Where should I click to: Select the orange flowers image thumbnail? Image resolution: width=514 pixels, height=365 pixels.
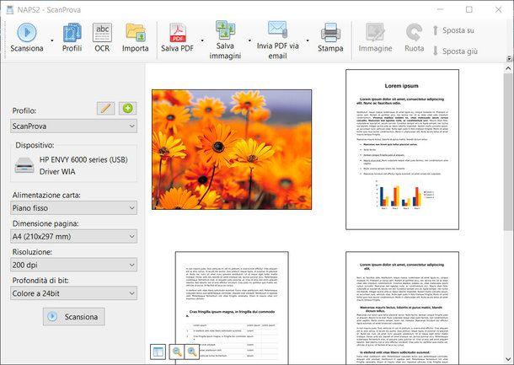(x=232, y=149)
